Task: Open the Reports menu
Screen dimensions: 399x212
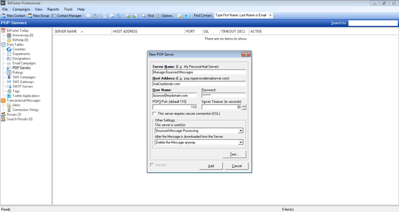Action: (x=53, y=10)
